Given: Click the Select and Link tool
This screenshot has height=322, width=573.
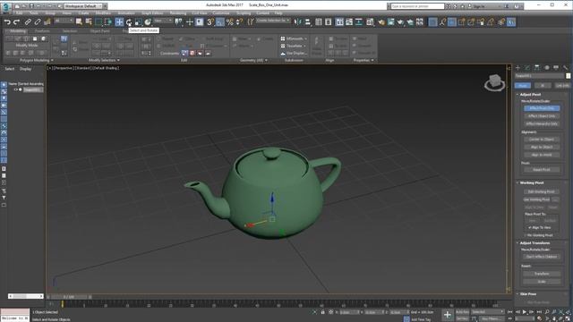Looking at the screenshot, I should [28, 22].
